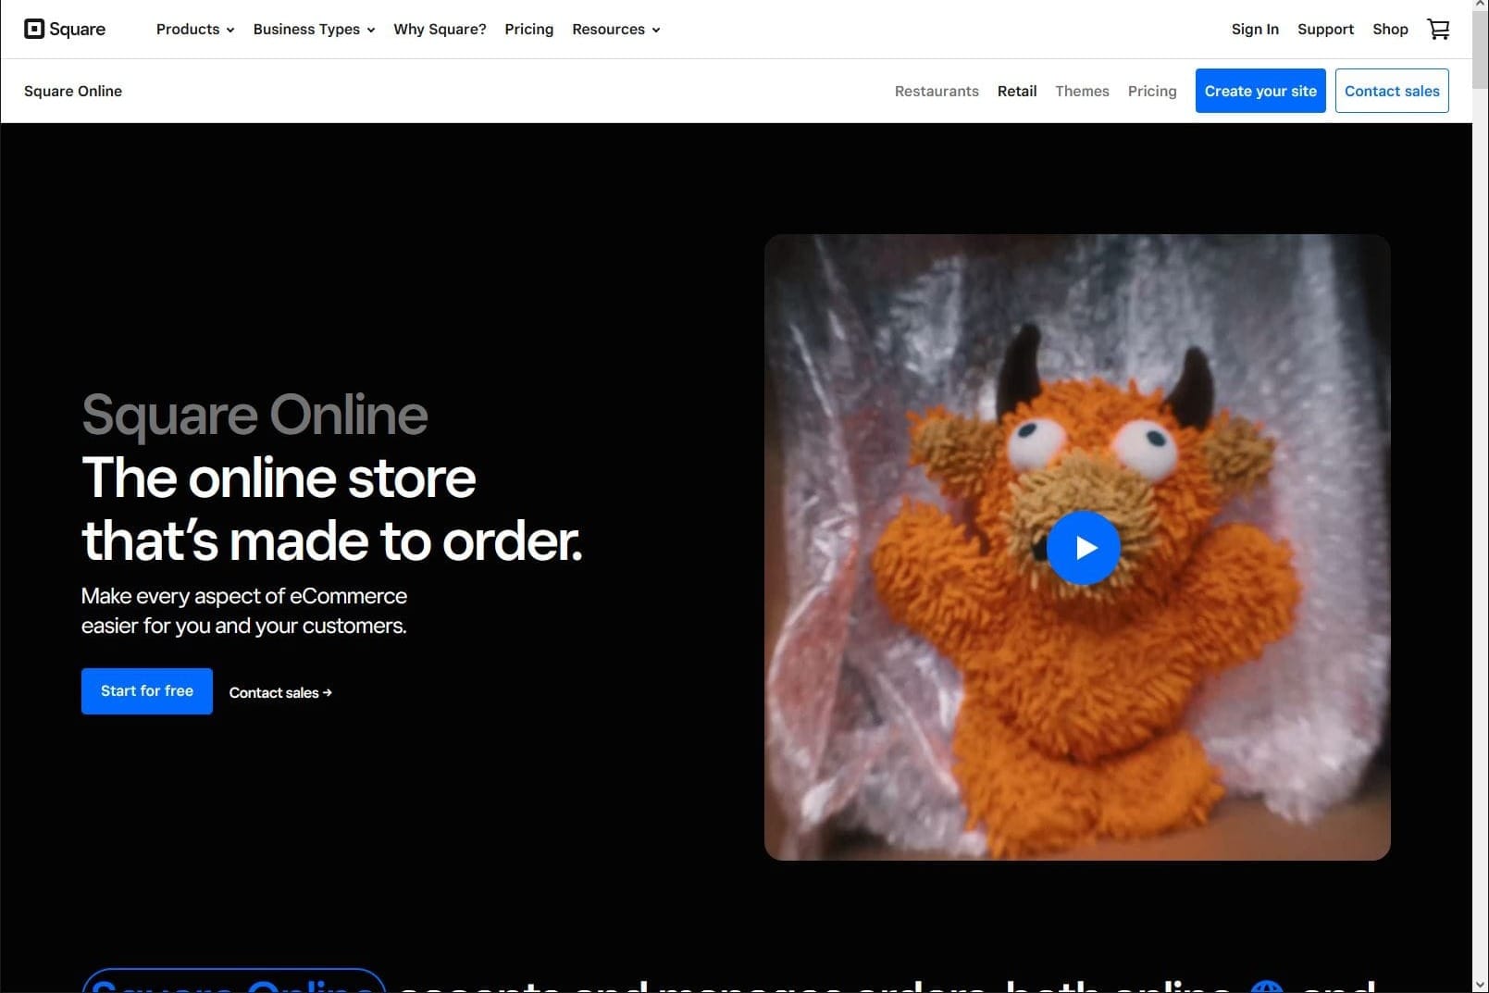1489x993 pixels.
Task: Click the vertical page scrollbar thumb
Action: [x=1481, y=51]
